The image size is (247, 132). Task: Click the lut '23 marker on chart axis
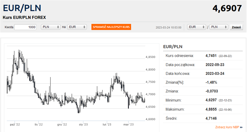click(107, 124)
